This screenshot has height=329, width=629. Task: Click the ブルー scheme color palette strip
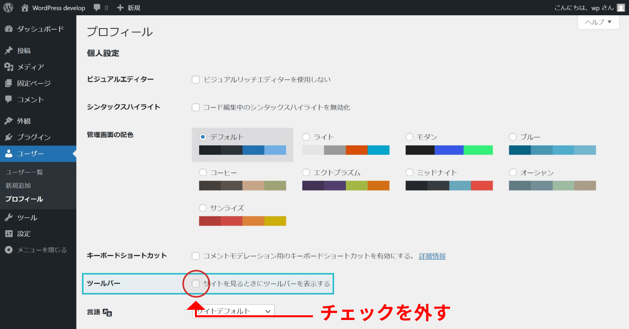[553, 150]
